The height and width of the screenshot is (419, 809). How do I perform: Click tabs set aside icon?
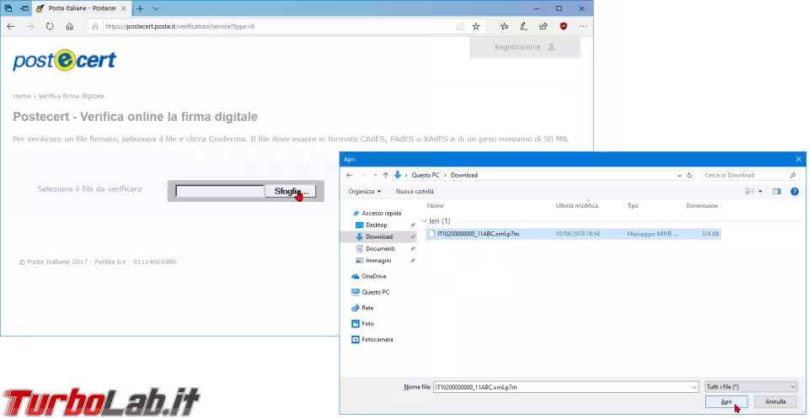8,8
